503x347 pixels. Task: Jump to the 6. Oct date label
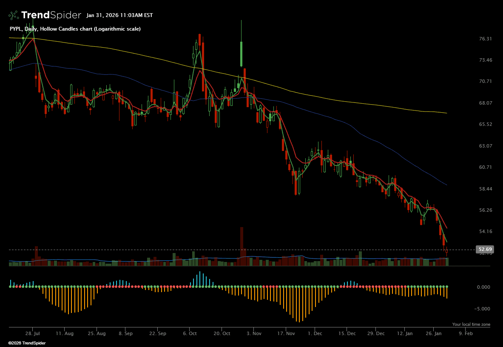point(190,334)
